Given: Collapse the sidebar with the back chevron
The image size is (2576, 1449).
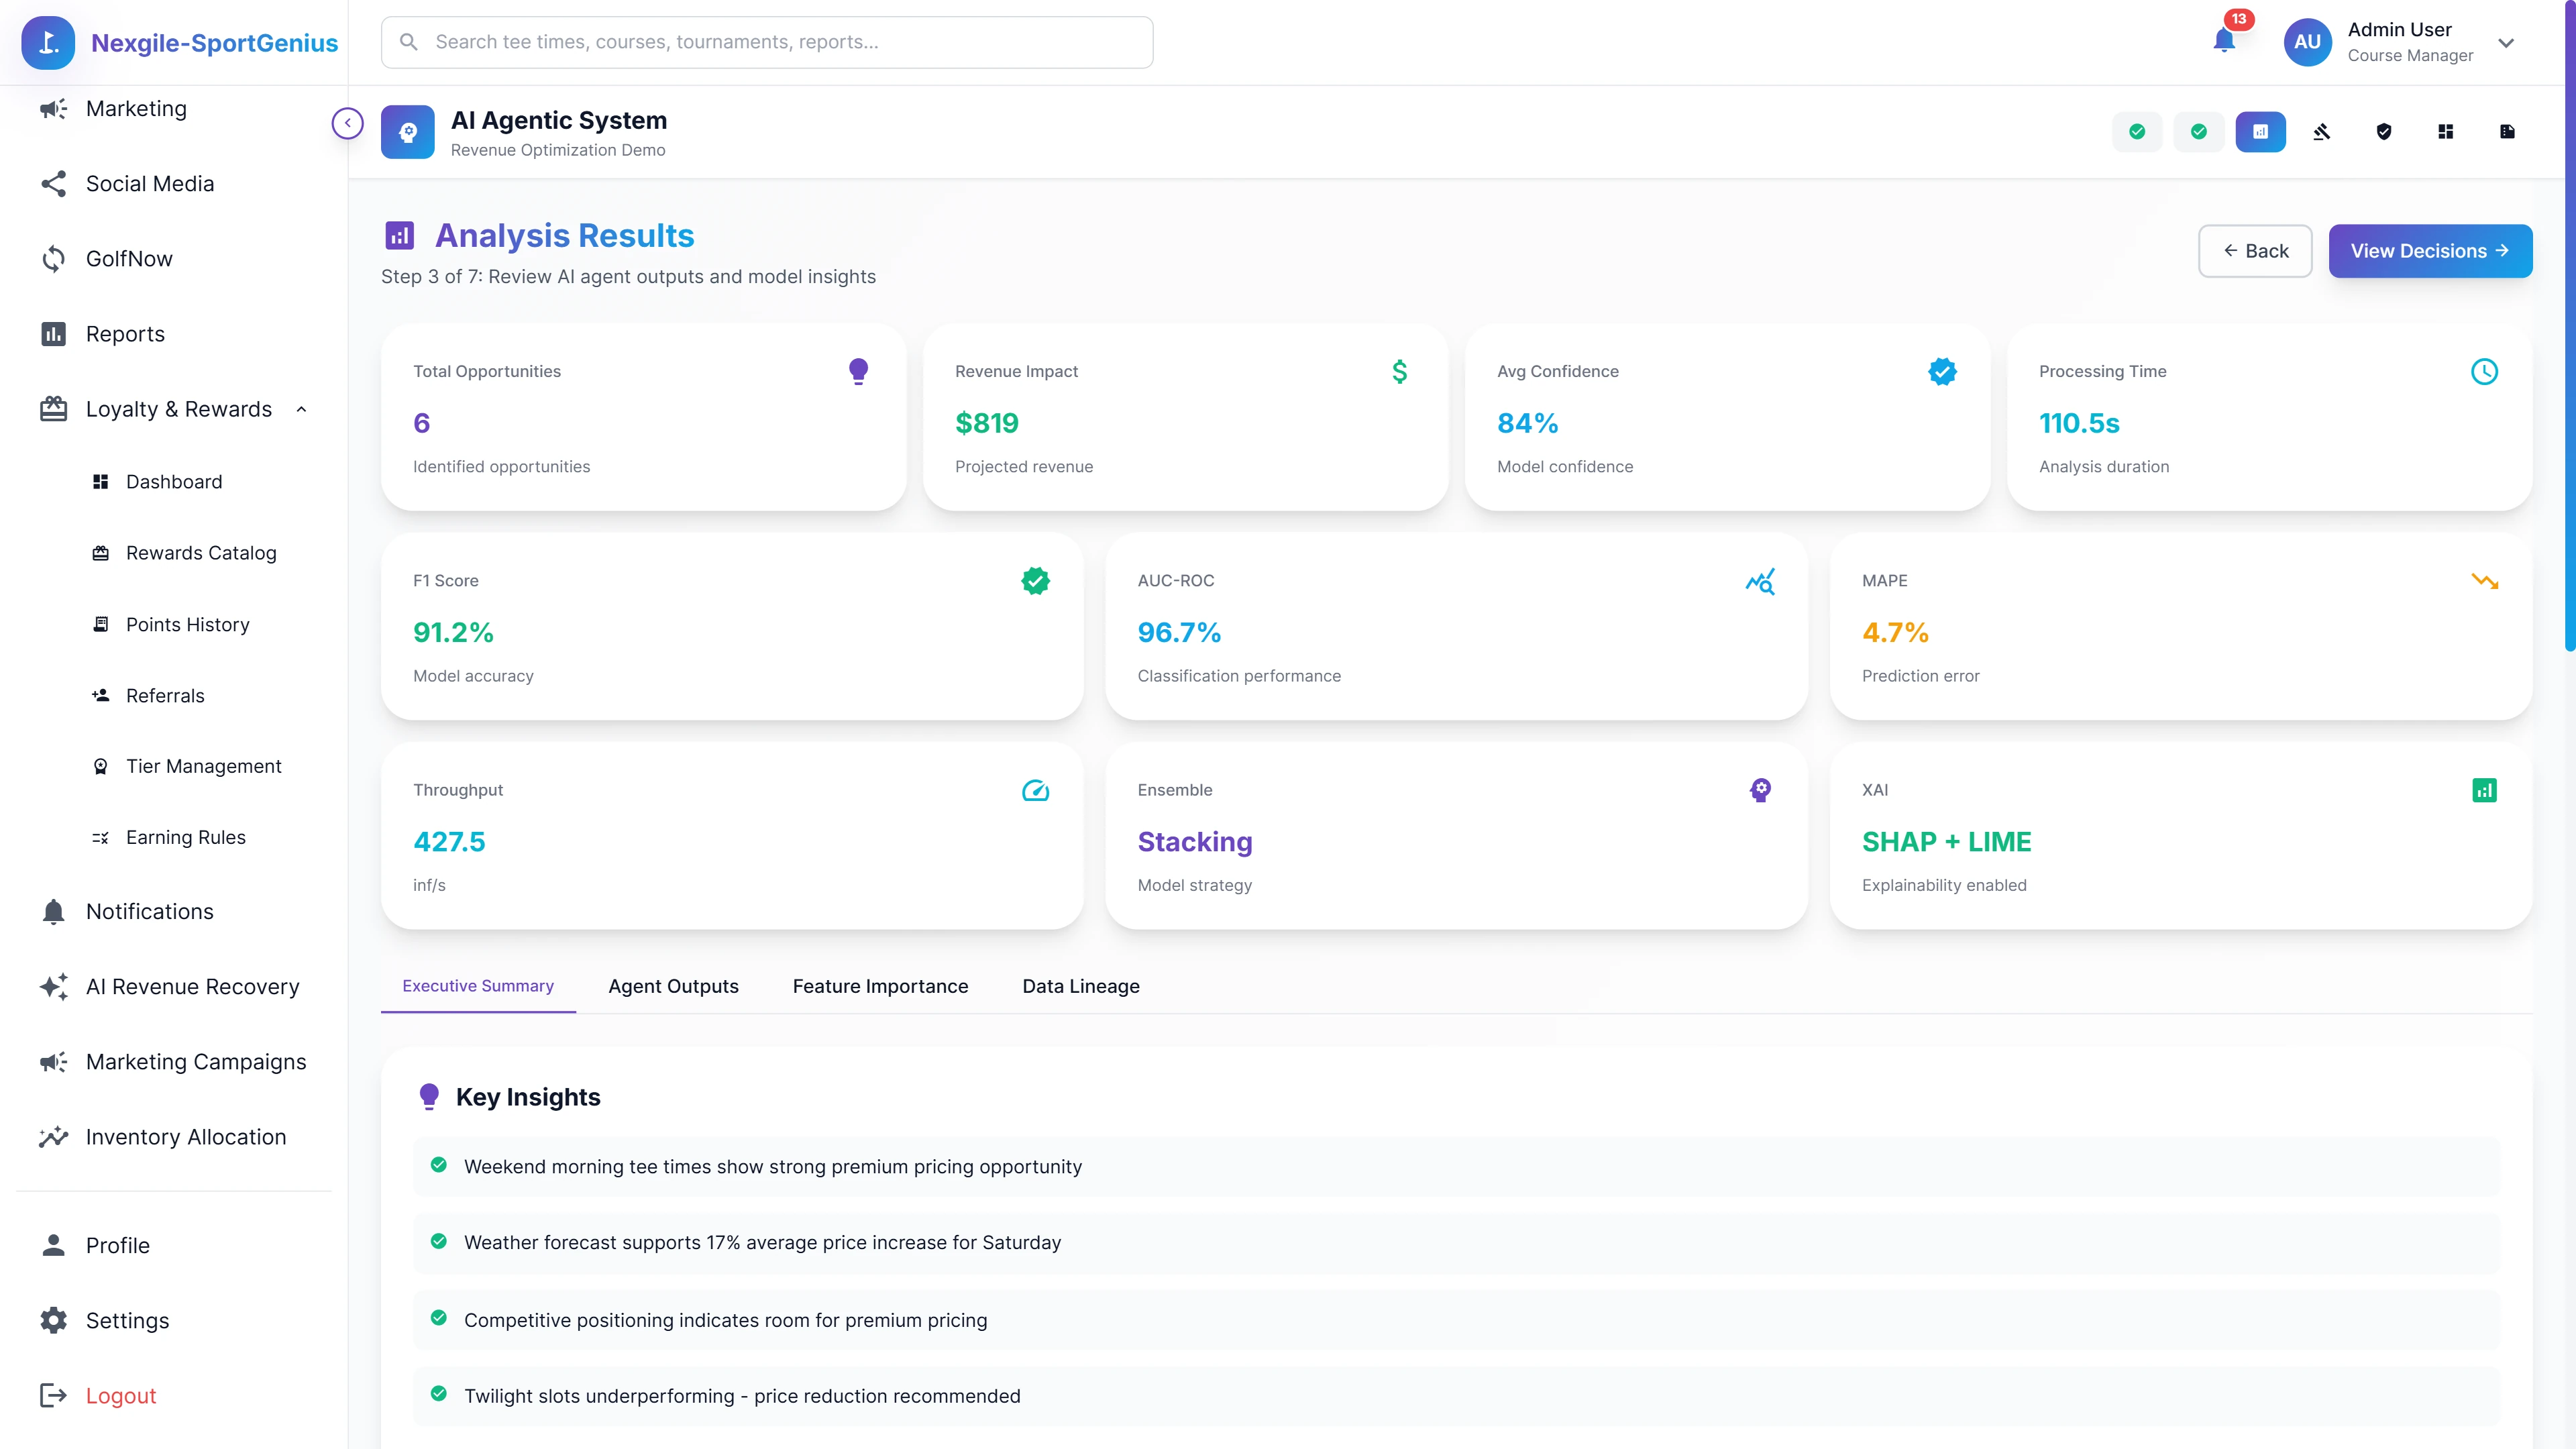Looking at the screenshot, I should click(x=347, y=122).
